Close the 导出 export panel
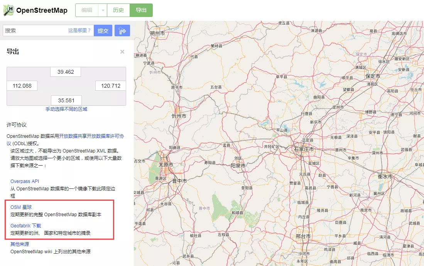The width and height of the screenshot is (424, 266). click(122, 52)
